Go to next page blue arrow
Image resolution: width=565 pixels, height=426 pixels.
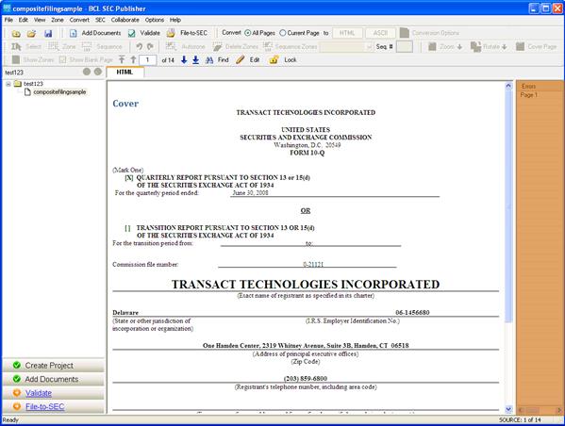[184, 59]
